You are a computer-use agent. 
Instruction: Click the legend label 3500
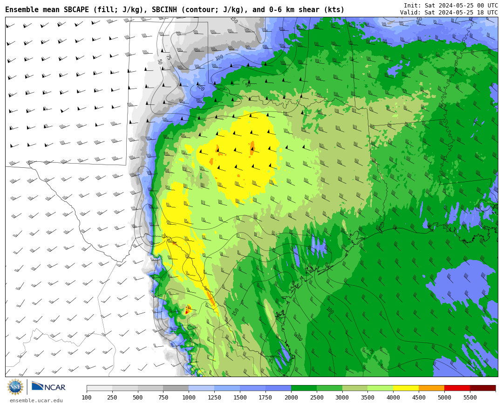tap(367, 398)
